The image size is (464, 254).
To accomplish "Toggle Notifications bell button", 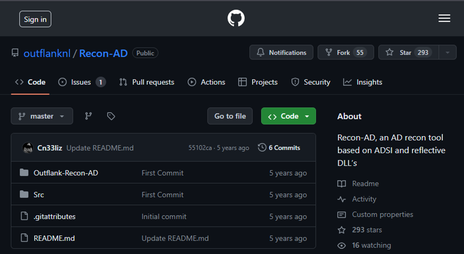I will (281, 52).
